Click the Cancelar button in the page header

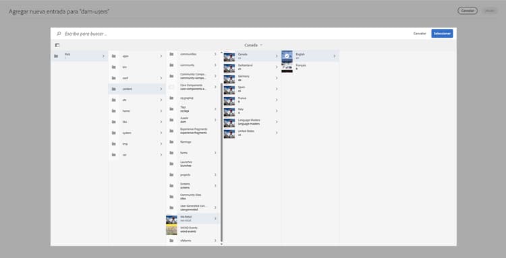point(468,11)
